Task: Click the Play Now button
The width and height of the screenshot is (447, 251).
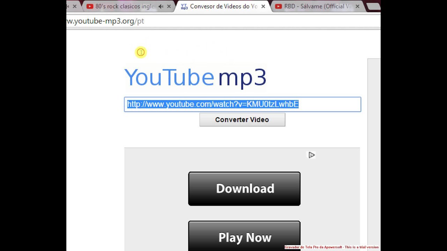Action: click(244, 236)
